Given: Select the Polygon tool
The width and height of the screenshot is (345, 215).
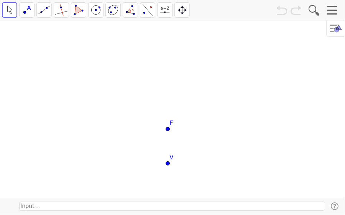Looking at the screenshot, I should [x=79, y=10].
